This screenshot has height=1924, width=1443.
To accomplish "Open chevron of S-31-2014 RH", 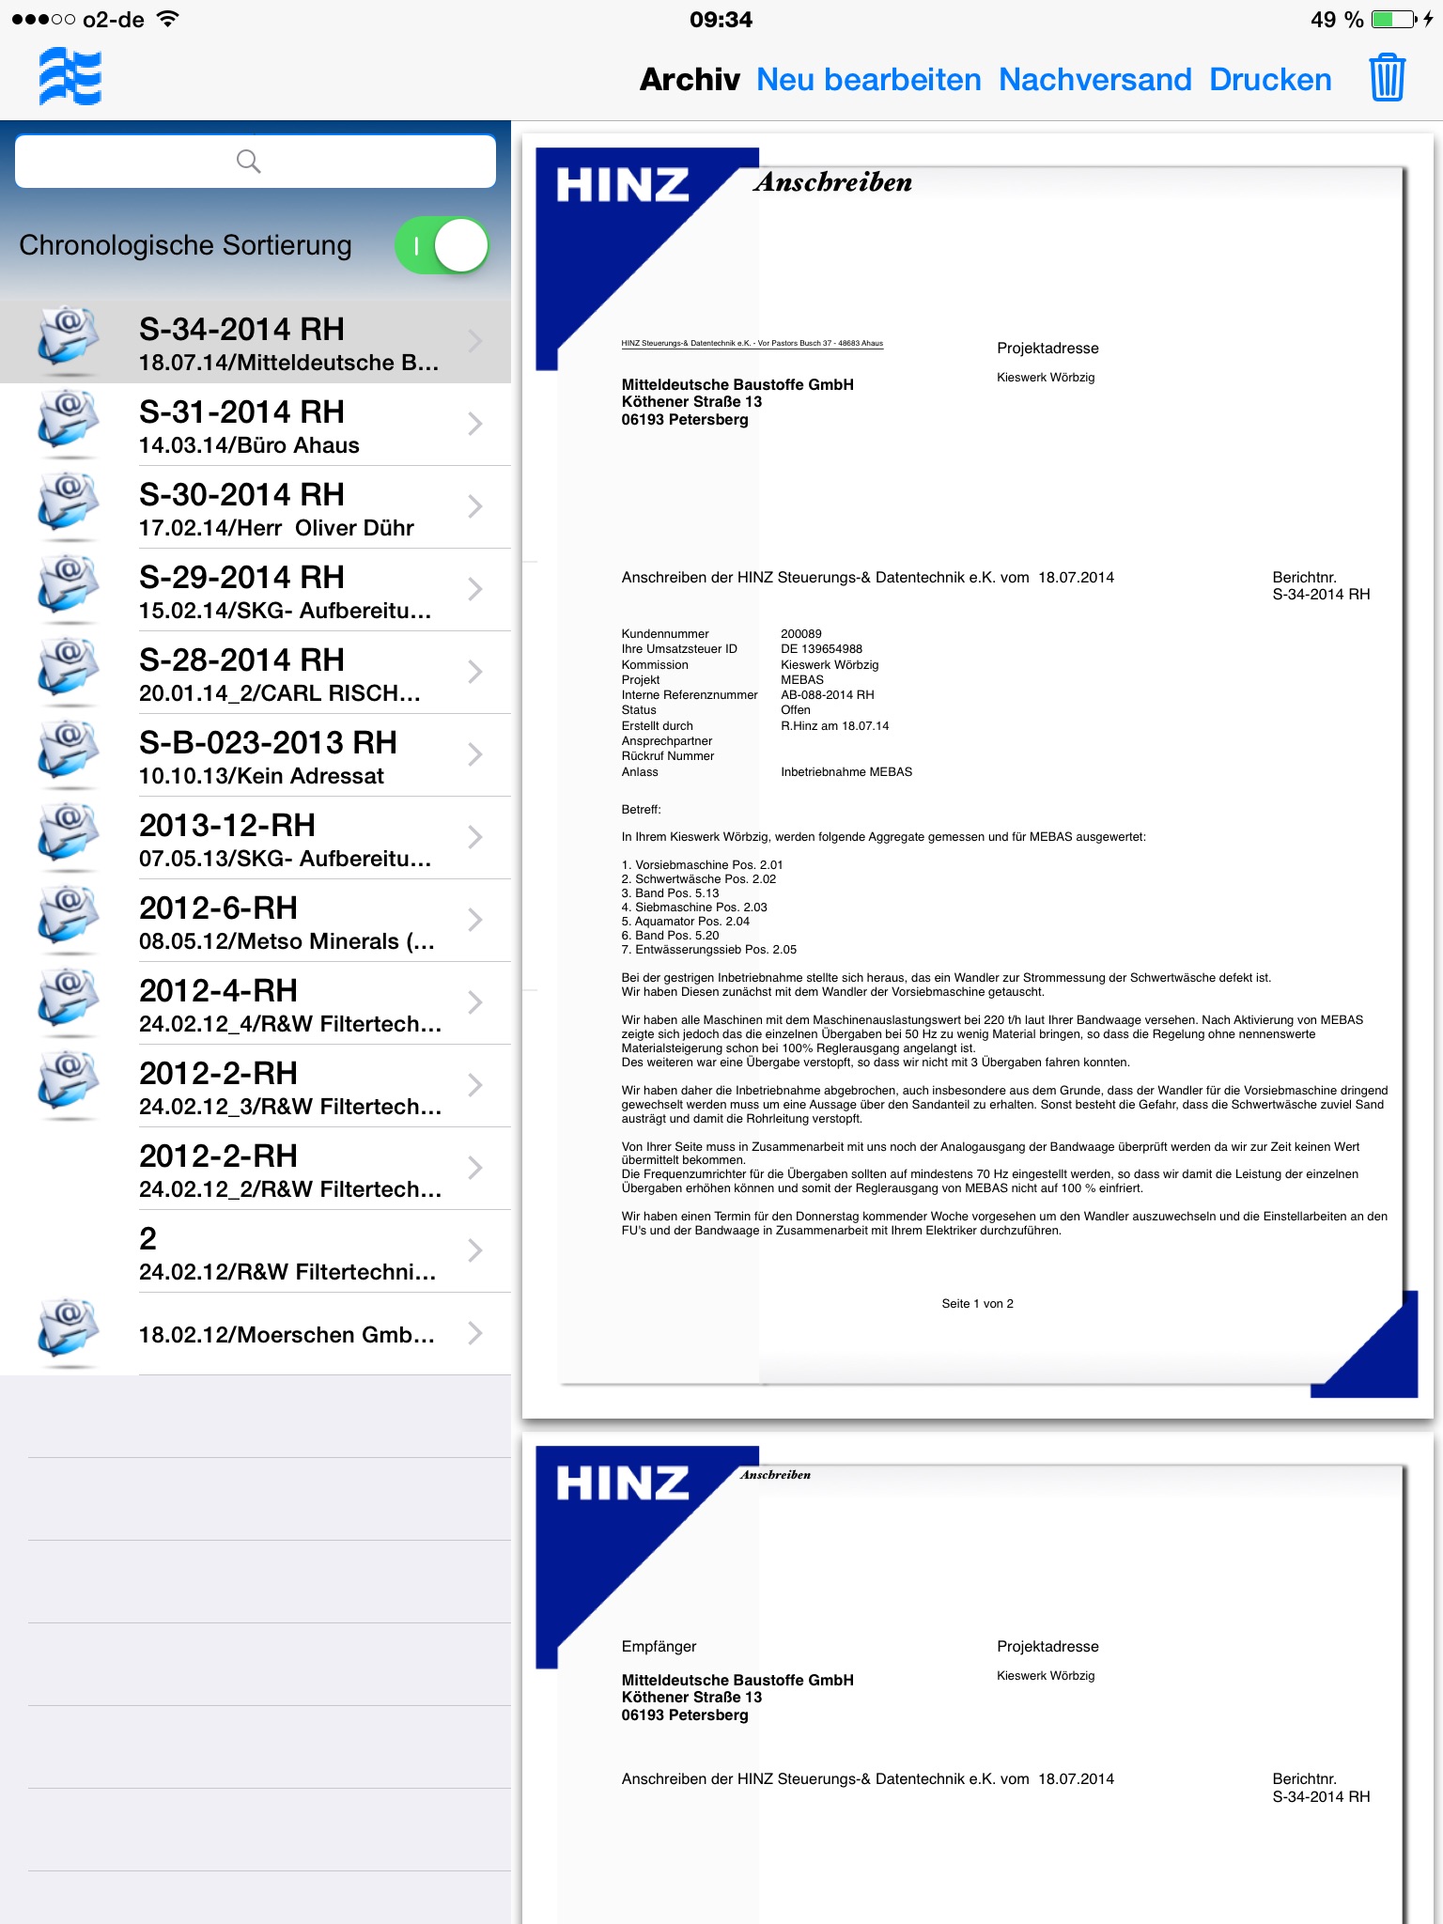I will [475, 424].
